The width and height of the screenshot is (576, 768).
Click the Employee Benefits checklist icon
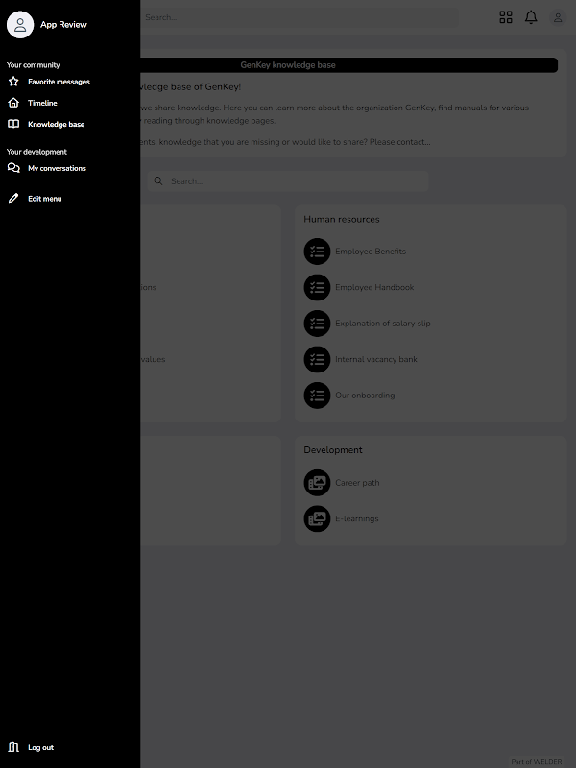click(x=318, y=252)
